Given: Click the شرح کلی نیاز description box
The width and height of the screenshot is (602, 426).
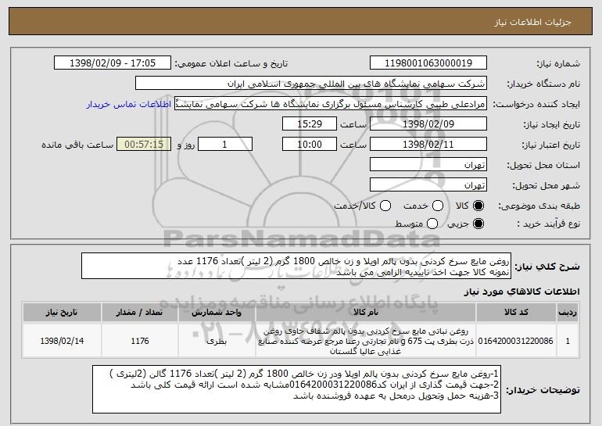Looking at the screenshot, I should pos(296,267).
